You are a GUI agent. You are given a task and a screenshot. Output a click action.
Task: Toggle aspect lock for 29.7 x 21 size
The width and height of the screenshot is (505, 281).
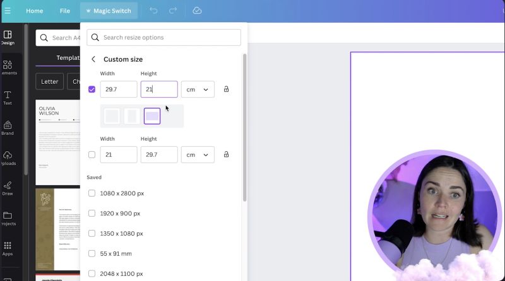pos(227,89)
